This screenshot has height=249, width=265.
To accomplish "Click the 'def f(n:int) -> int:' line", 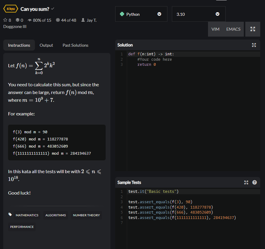I will (x=151, y=54).
